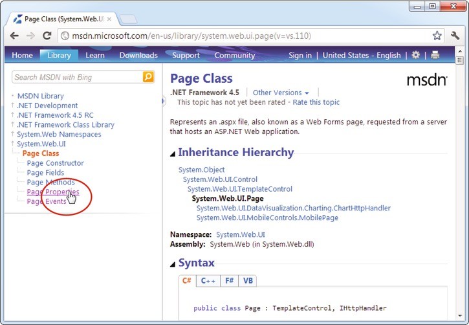The width and height of the screenshot is (469, 325).
Task: Open .NET Framework 4.5 RC tree item
Action: (55, 115)
